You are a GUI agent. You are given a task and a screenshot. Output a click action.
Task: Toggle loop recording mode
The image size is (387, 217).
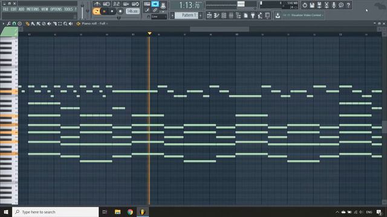135,4
